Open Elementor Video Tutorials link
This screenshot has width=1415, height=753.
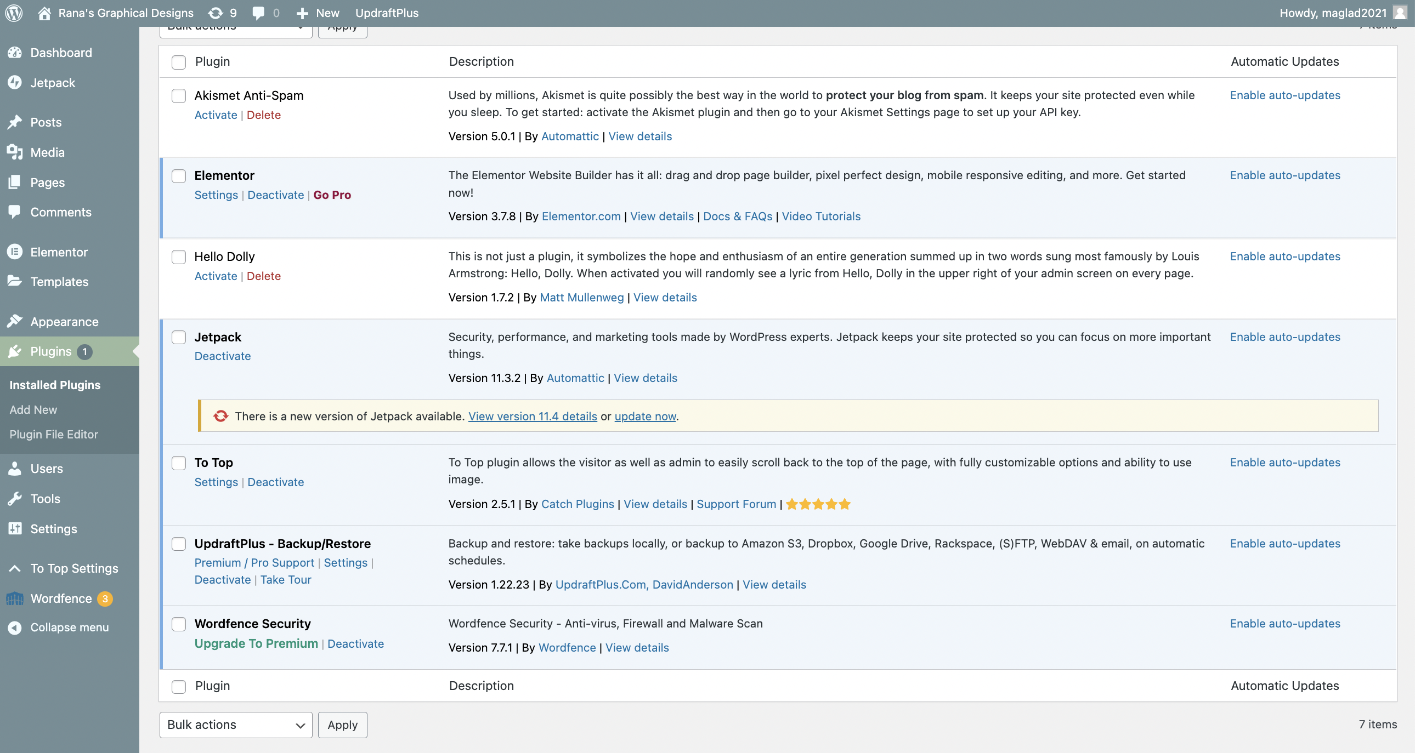(820, 216)
